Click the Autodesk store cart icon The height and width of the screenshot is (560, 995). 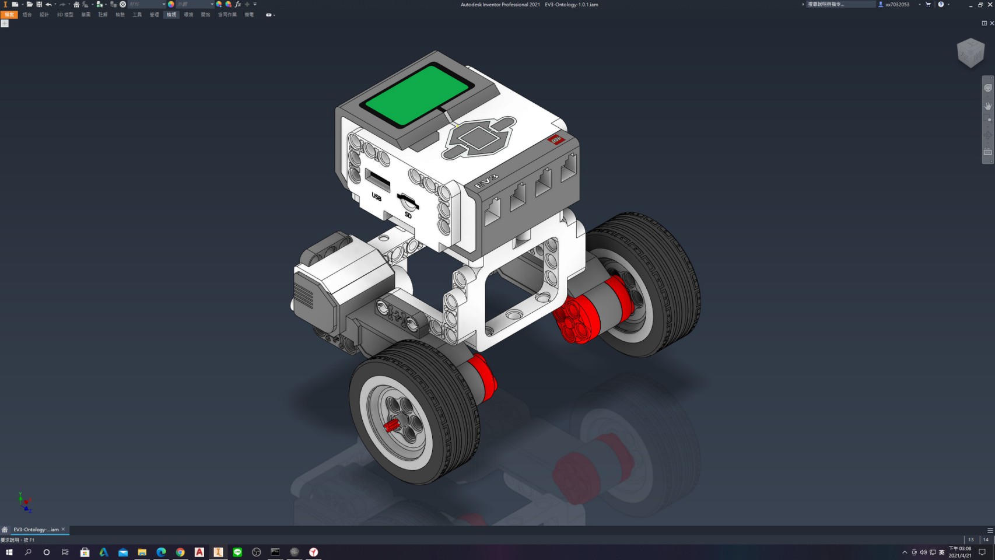click(928, 4)
